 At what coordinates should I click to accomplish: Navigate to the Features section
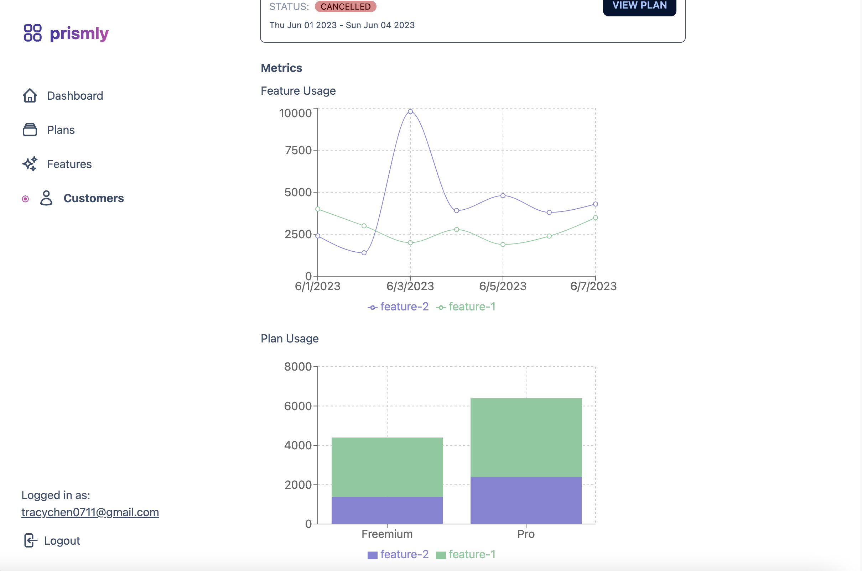click(x=69, y=164)
